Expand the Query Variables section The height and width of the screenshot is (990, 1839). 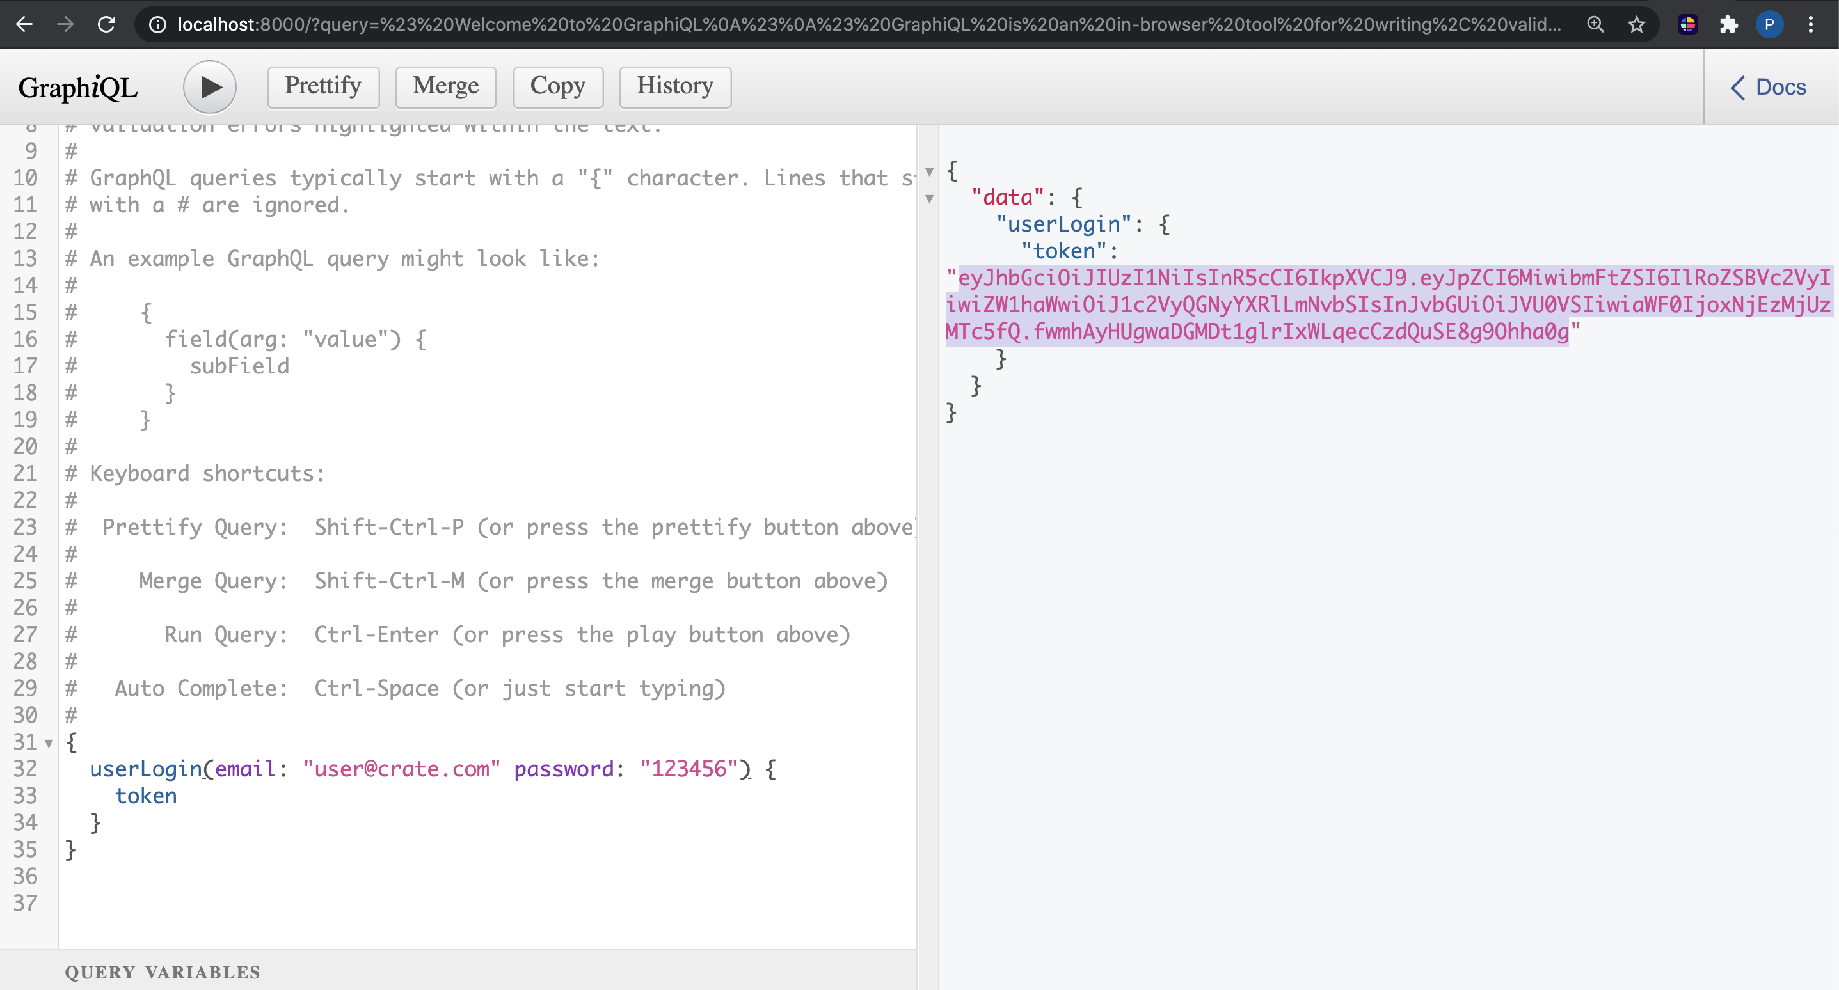(162, 971)
